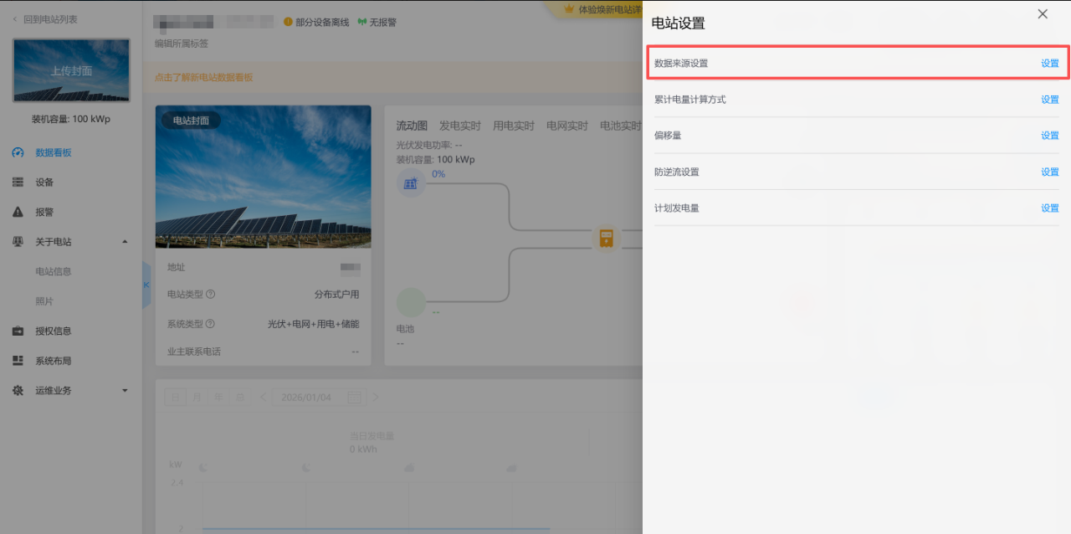Screen dimensions: 1071x534
Task: Click the 系统布局 layout icon
Action: pyautogui.click(x=18, y=361)
